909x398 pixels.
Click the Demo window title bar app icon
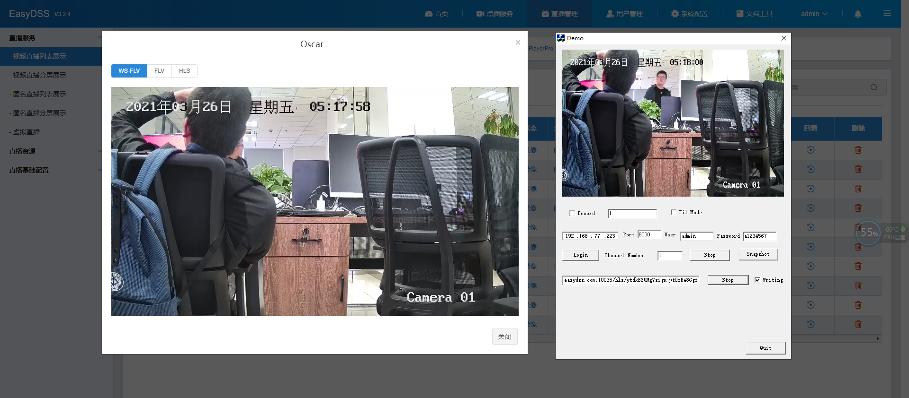click(561, 38)
